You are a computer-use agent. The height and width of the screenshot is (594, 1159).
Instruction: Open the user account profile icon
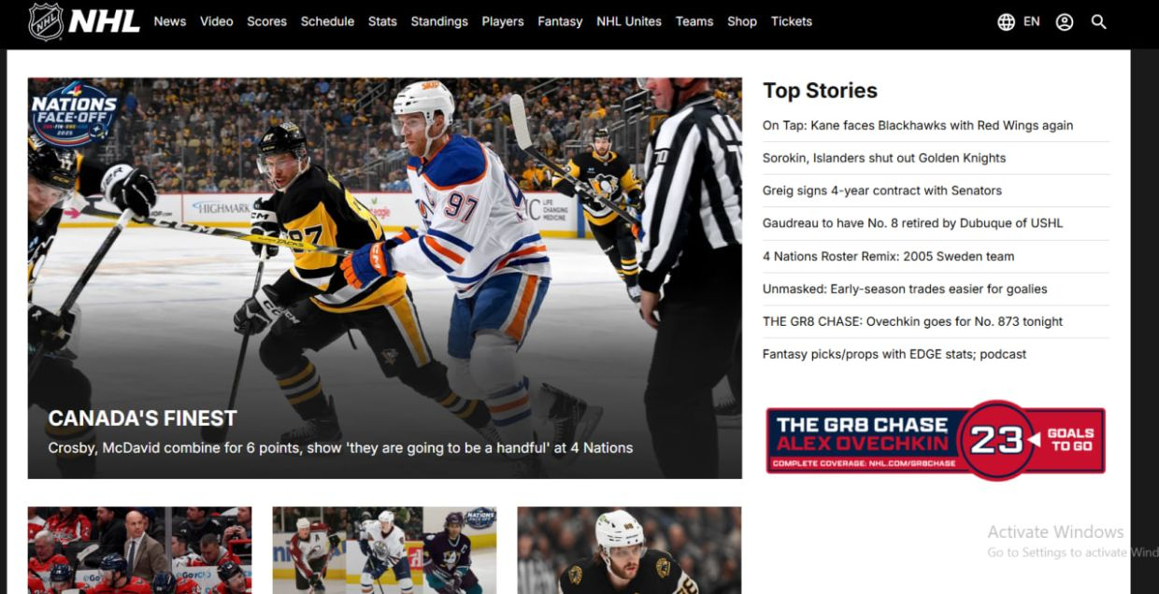tap(1065, 21)
